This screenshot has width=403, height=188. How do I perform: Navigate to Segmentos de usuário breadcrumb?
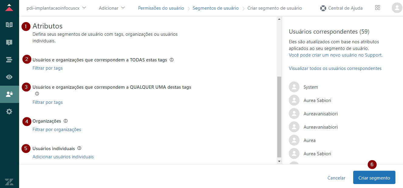coord(216,8)
